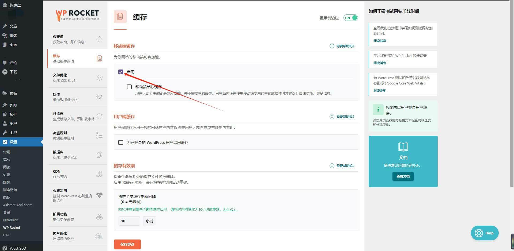Open WordPress 设置 menu item

(21, 142)
